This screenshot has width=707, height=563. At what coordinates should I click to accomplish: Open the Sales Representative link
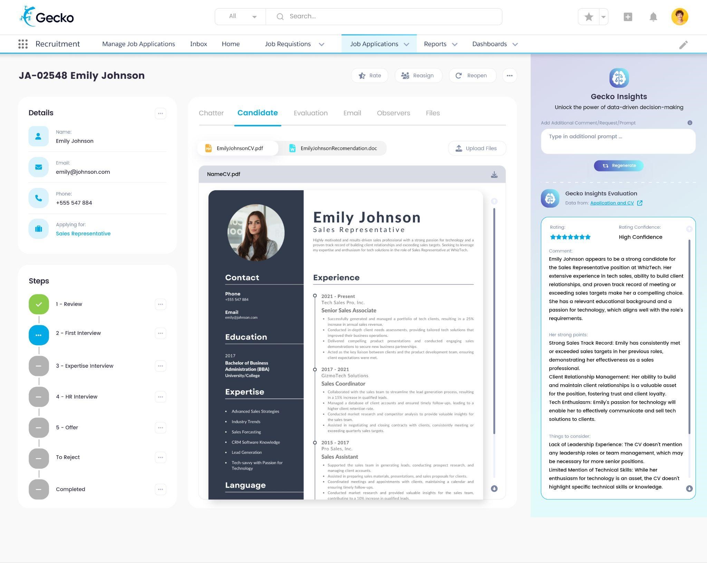pos(83,233)
